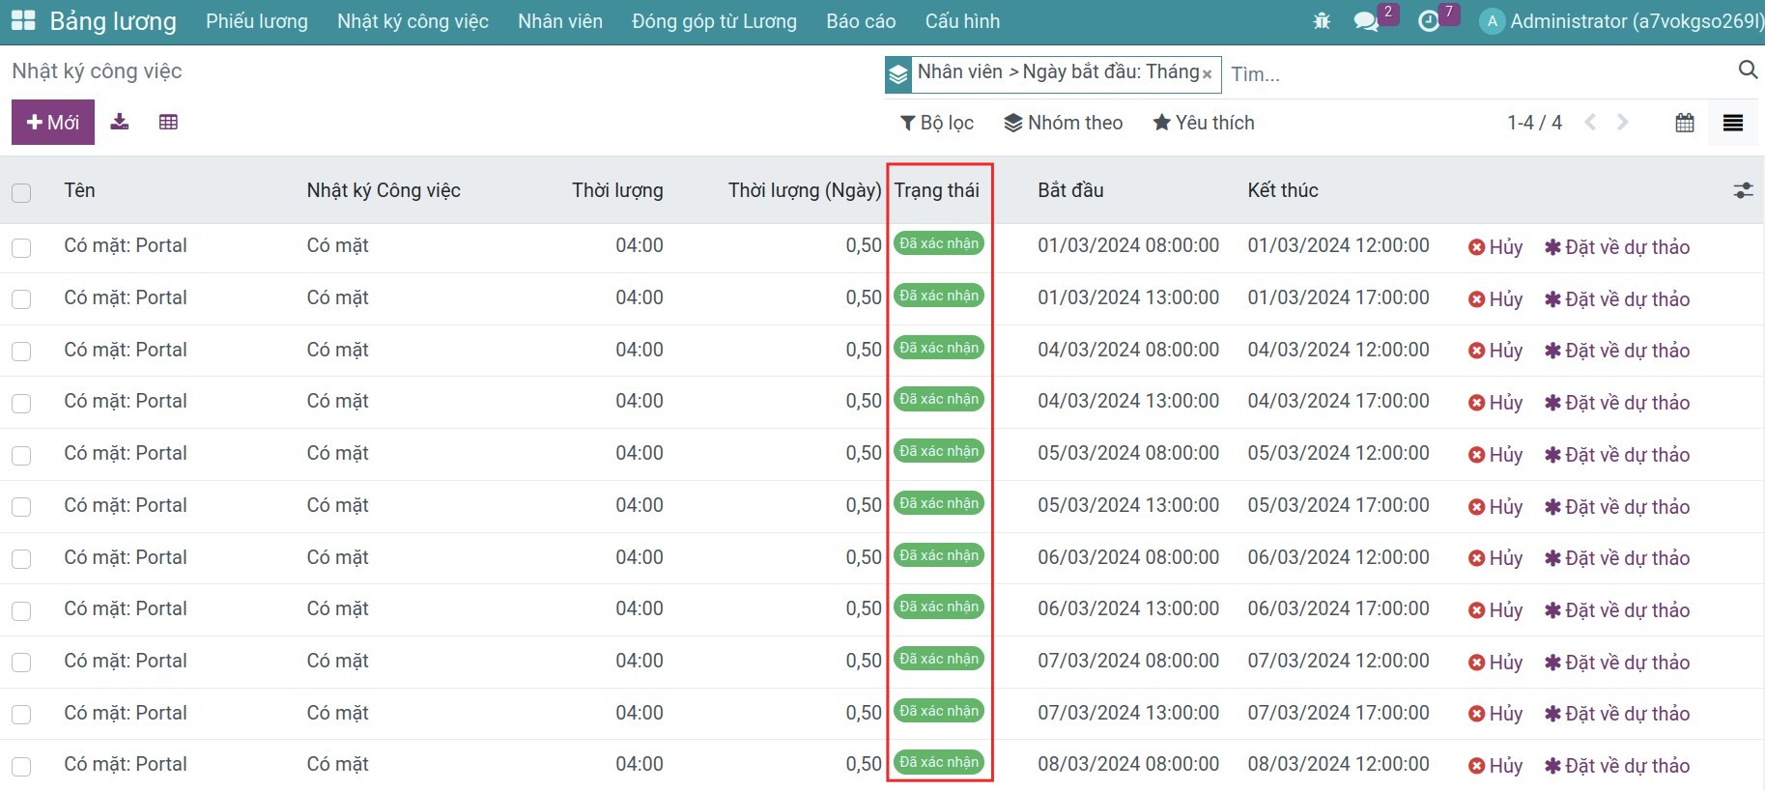This screenshot has width=1765, height=791.
Task: Open the debug bug icon menu
Action: (x=1322, y=20)
